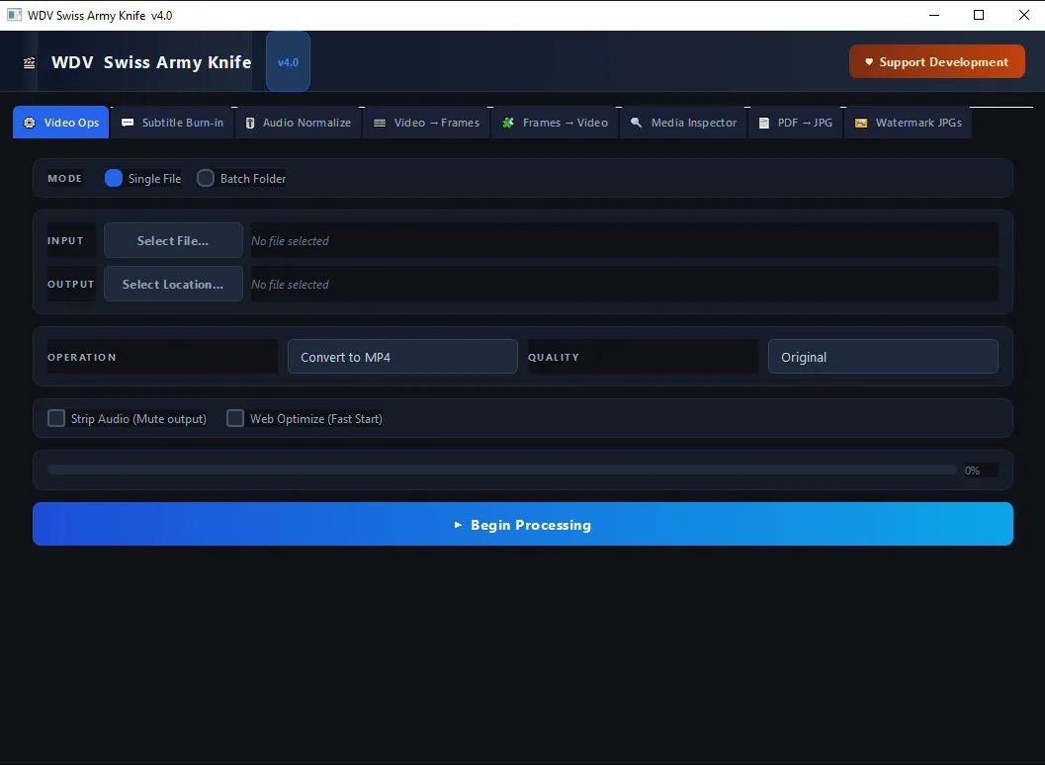Click the INPUT label
Viewport: 1045px width, 765px height.
point(65,240)
